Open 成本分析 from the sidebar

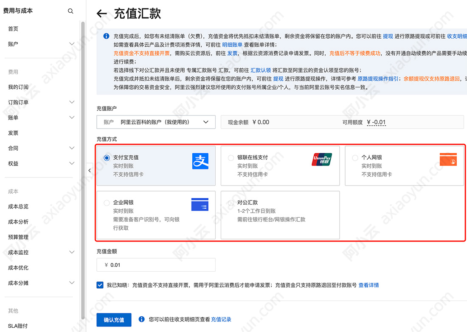click(17, 222)
